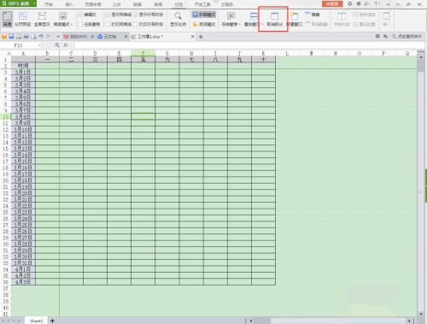Viewport: 427px width, 324px height.
Task: Open the WPS application menu dropdown
Action: pos(34,3)
